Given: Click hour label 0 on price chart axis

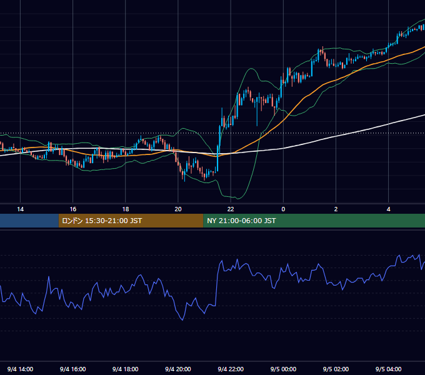Looking at the screenshot, I should click(x=283, y=209).
